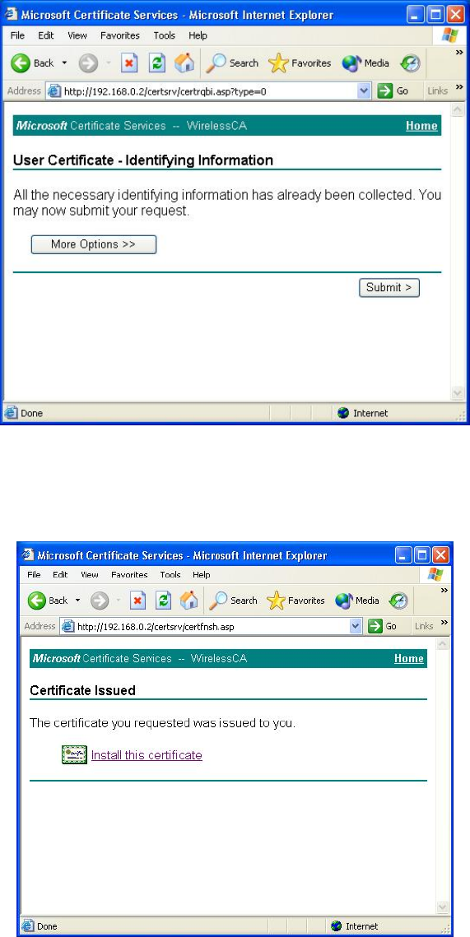Click address field showing certrqbi.asp?type=0
The width and height of the screenshot is (470, 937).
[209, 90]
